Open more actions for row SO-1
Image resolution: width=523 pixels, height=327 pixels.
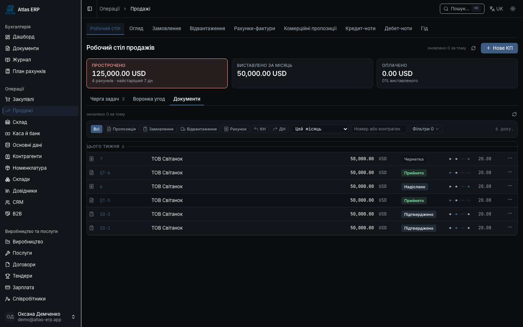click(510, 227)
